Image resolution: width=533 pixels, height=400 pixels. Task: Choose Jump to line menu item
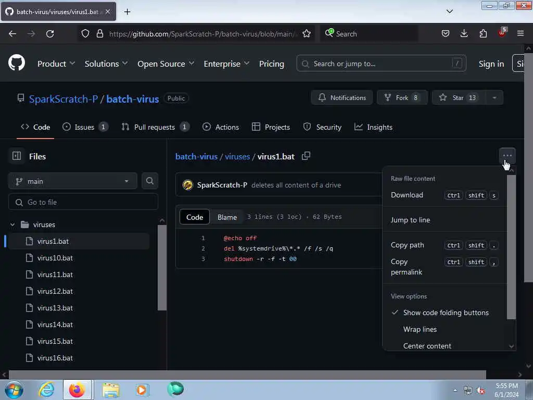445,220
